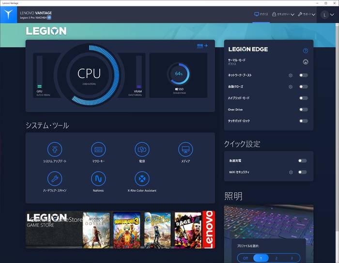Open ネットワーク・ブースト settings gear
Screen dimensions: 339x263
(291, 75)
